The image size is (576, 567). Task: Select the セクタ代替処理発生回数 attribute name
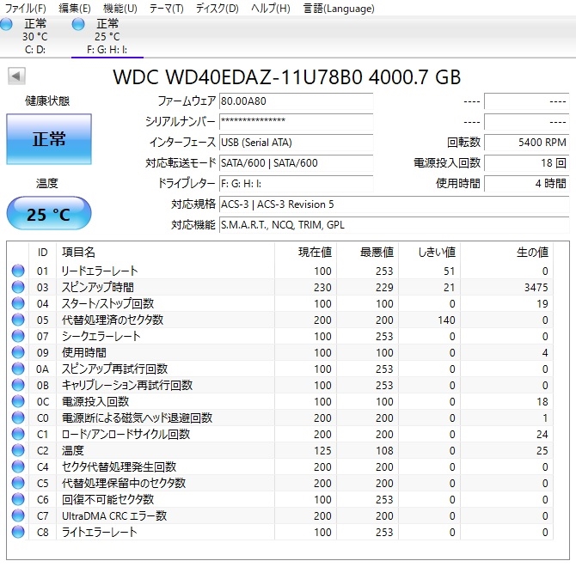coord(119,466)
